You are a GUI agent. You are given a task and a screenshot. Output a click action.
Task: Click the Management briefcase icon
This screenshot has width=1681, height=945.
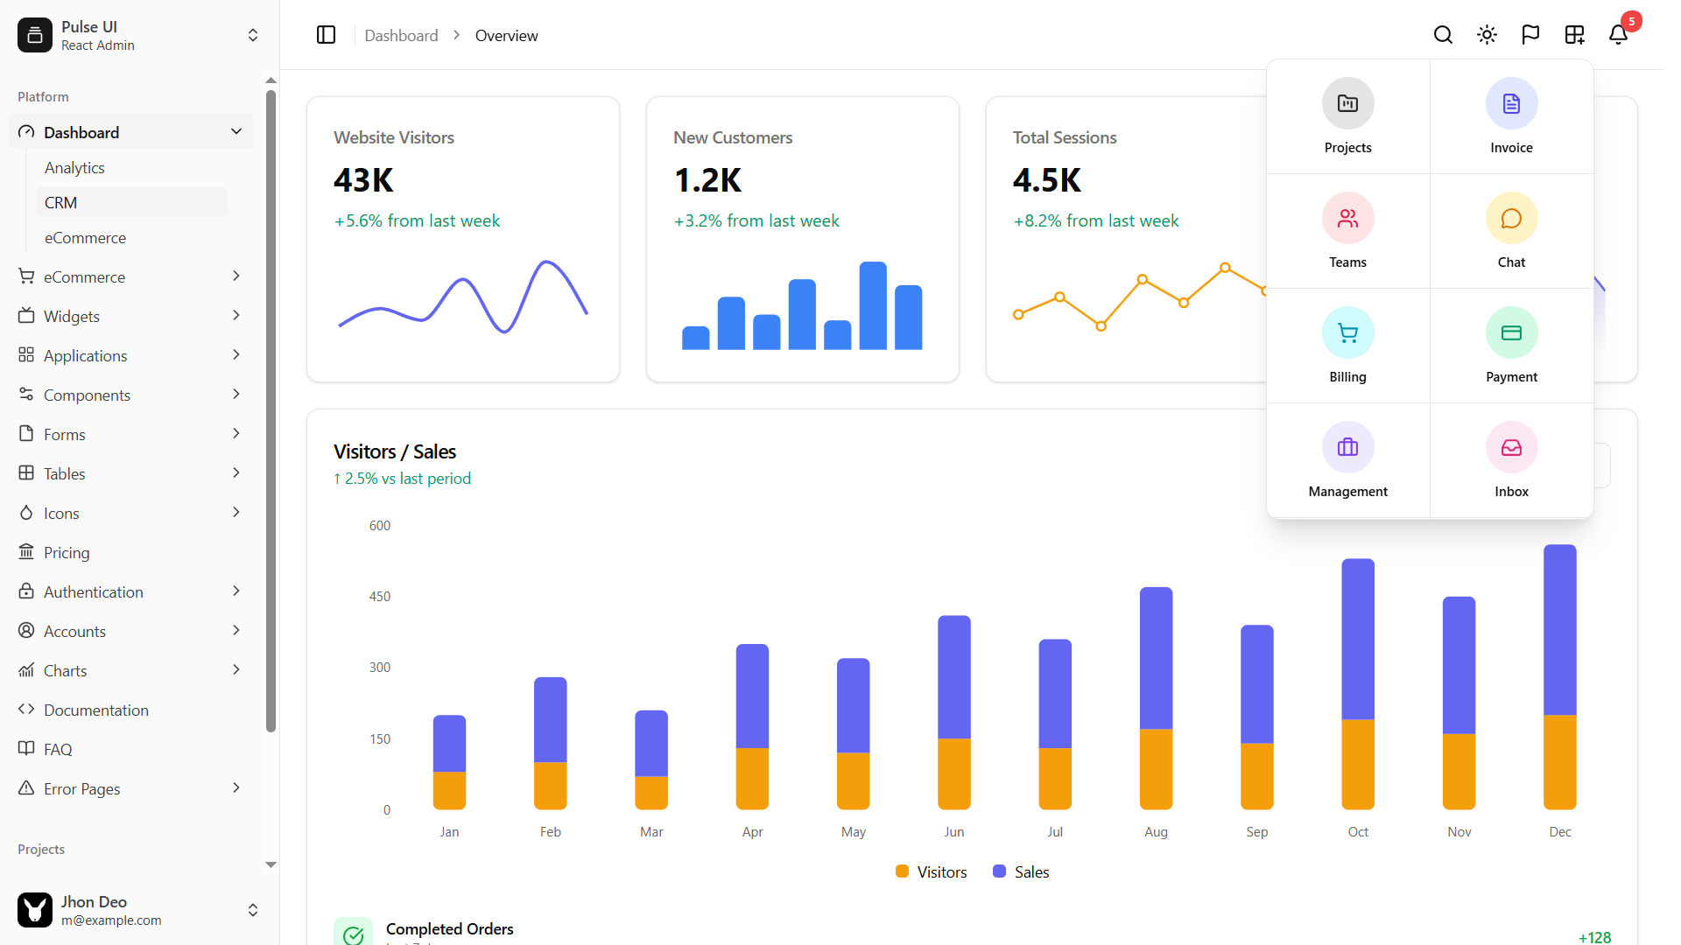coord(1347,459)
